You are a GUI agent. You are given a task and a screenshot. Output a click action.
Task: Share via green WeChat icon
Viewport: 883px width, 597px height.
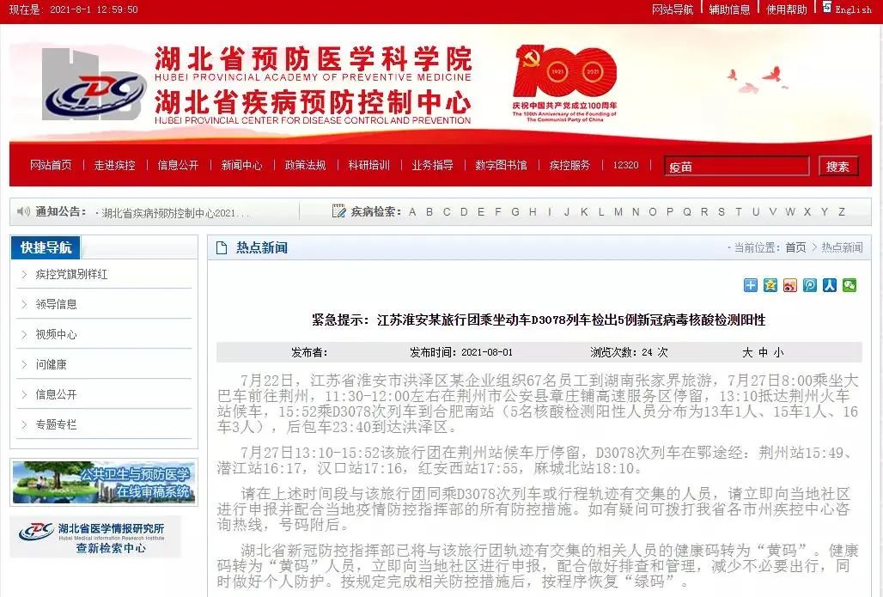tap(849, 285)
